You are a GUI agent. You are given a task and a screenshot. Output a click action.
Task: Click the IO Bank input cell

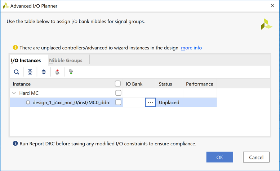pyautogui.click(x=134, y=102)
